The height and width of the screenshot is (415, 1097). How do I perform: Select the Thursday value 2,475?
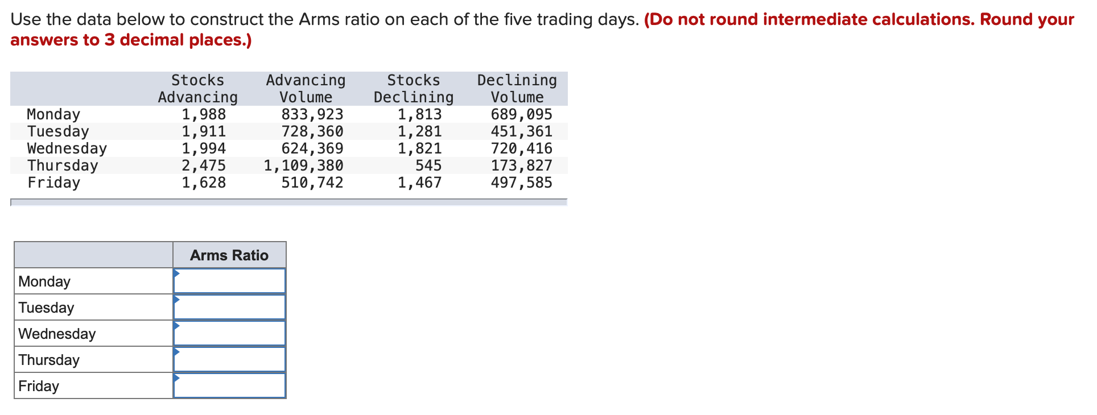tap(203, 165)
